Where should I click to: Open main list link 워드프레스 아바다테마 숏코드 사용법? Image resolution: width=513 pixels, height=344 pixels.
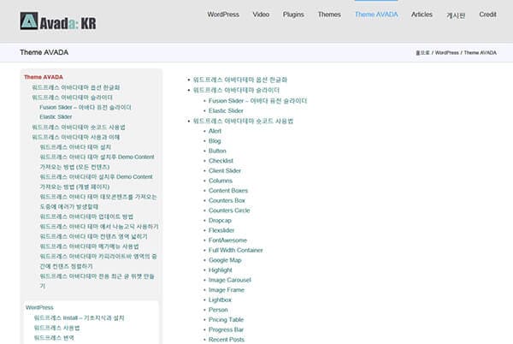[243, 122]
